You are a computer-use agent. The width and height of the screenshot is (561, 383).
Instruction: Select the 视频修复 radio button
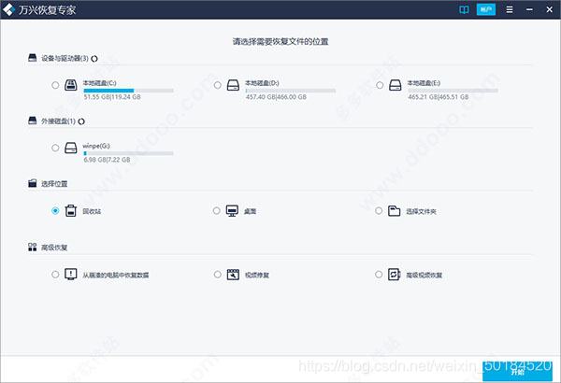click(x=217, y=275)
